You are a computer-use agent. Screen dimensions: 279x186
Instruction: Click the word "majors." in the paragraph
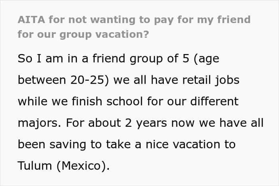tap(39, 123)
